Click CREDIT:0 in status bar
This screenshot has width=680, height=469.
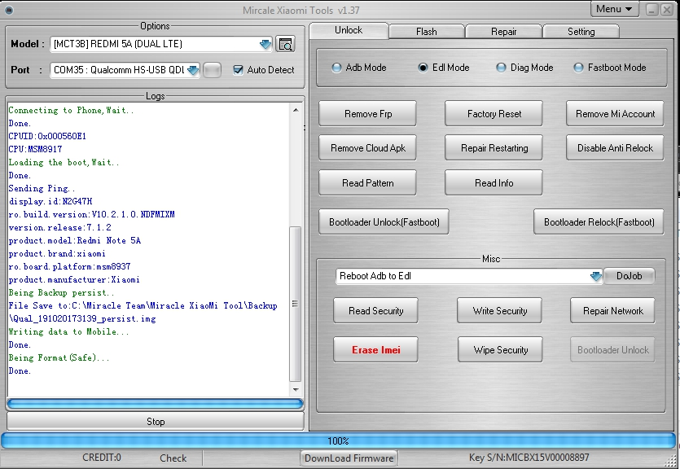(102, 458)
